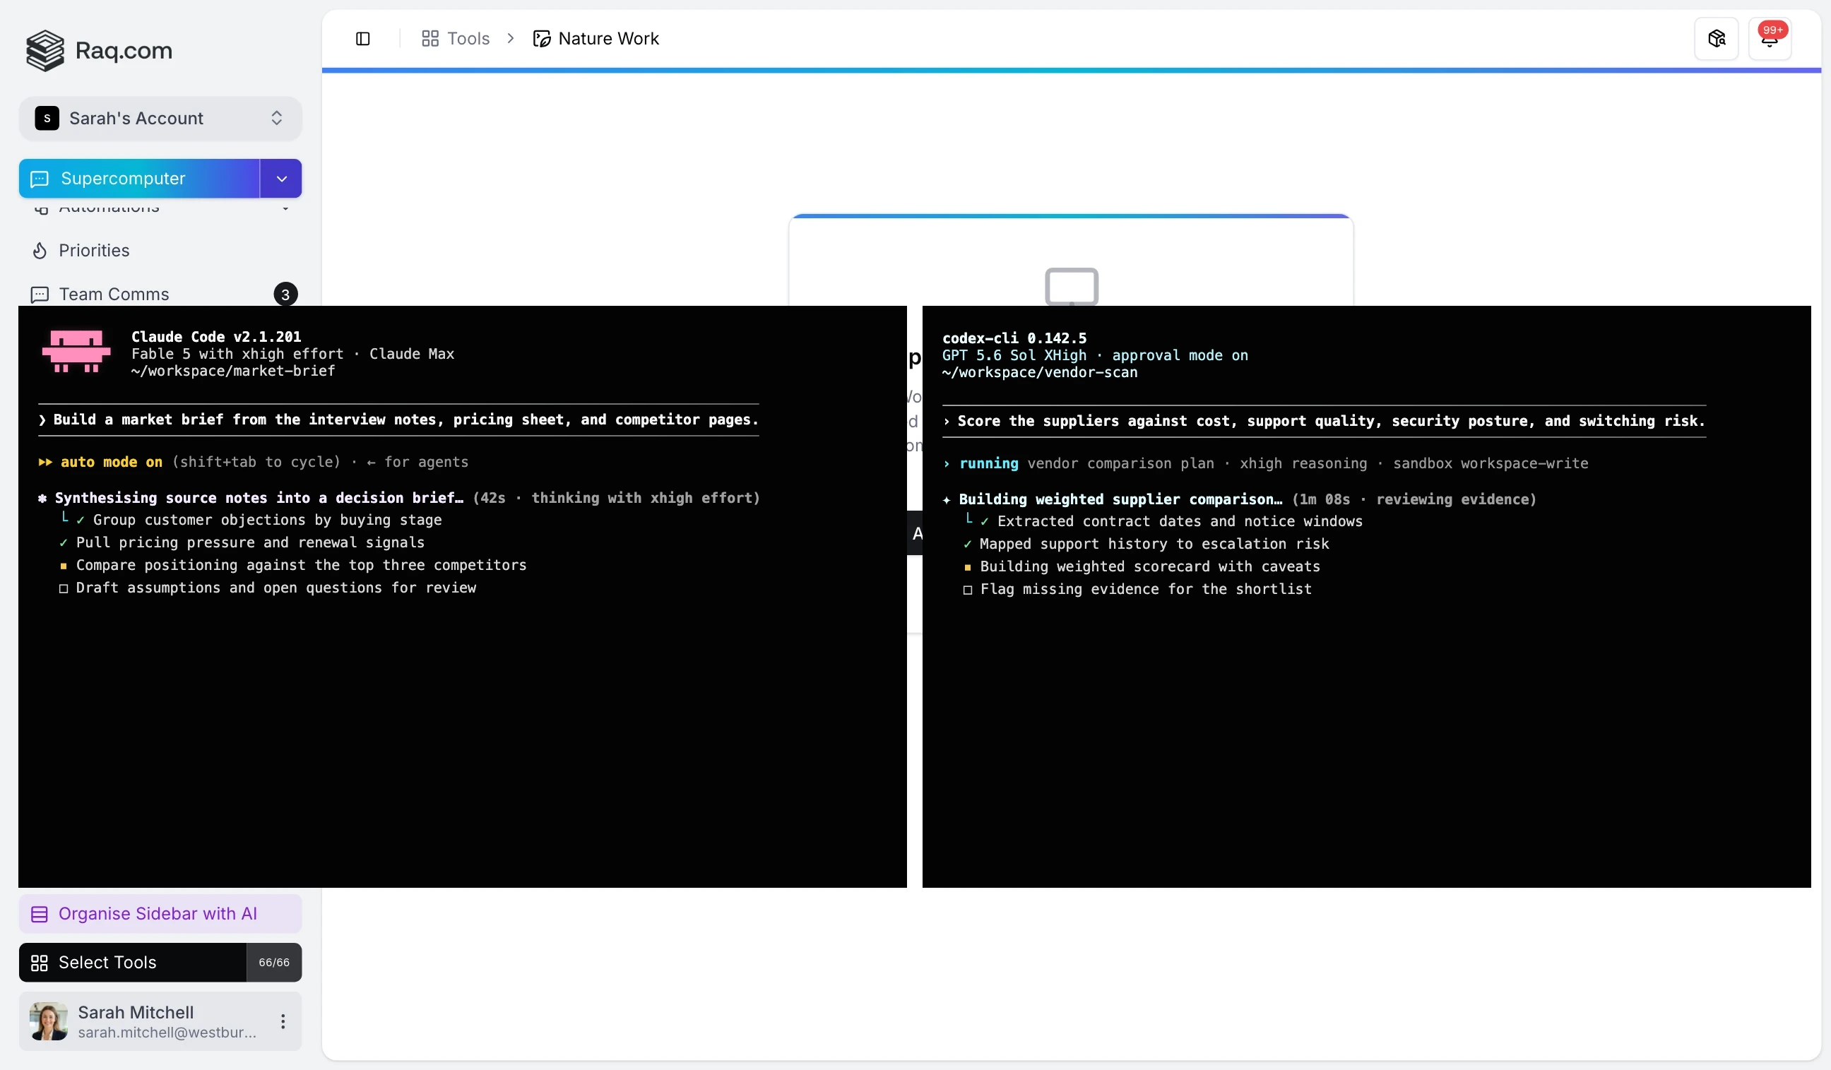Open Sarah Mitchell's three-dot options menu
Screen dimensions: 1831x1070
283,1021
